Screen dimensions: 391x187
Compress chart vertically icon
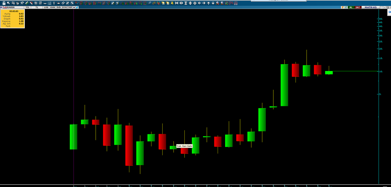click(x=186, y=3)
